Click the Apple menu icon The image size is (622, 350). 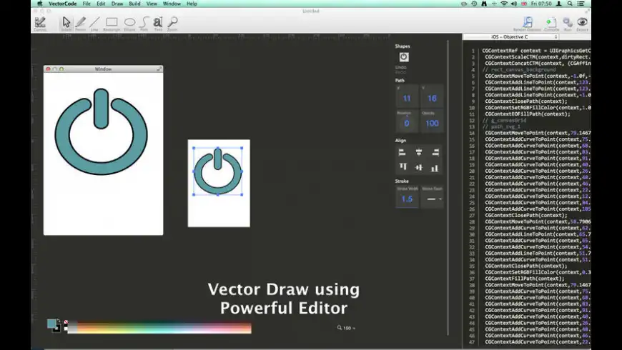tap(39, 4)
